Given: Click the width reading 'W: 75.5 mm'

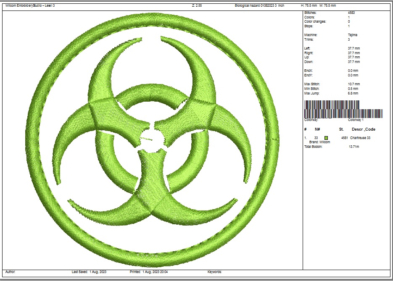Looking at the screenshot, I should tap(327, 5).
